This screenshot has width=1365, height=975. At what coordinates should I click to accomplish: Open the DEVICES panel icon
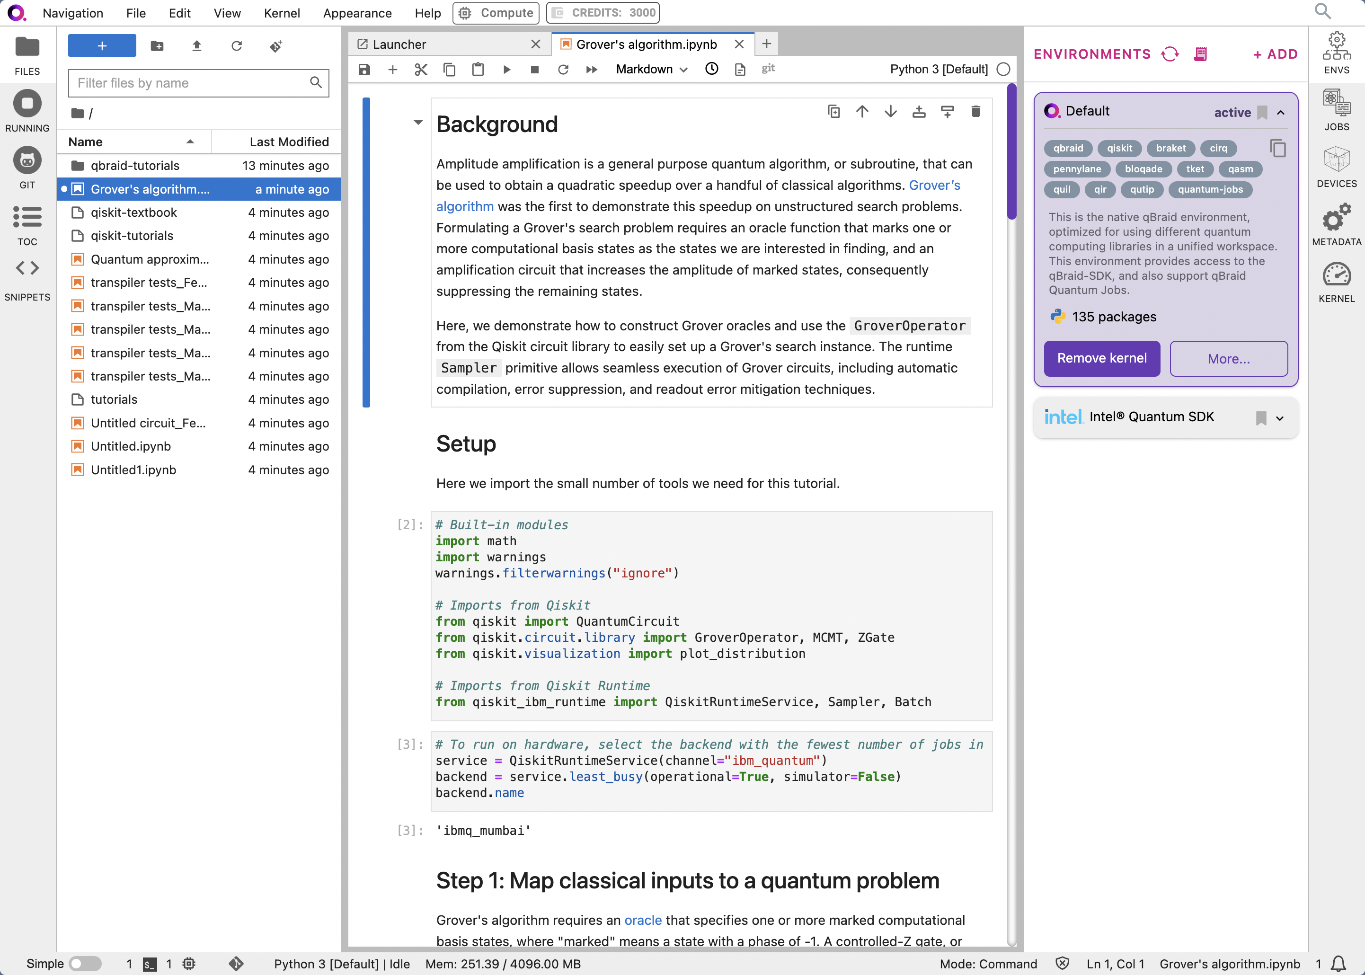(x=1336, y=167)
